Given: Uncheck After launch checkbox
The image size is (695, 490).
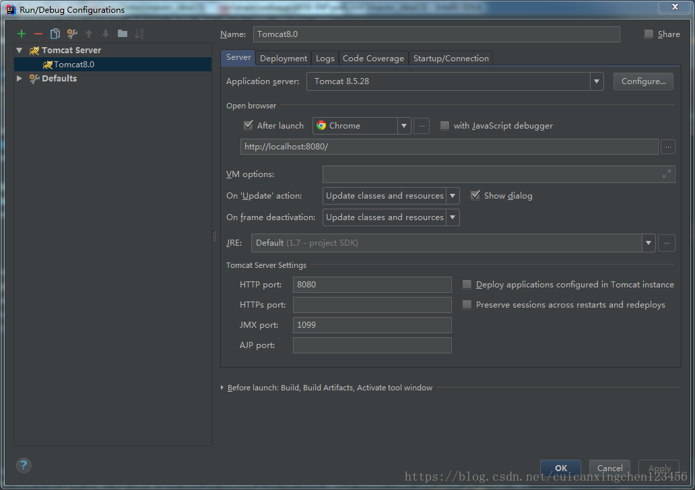Looking at the screenshot, I should (x=249, y=125).
